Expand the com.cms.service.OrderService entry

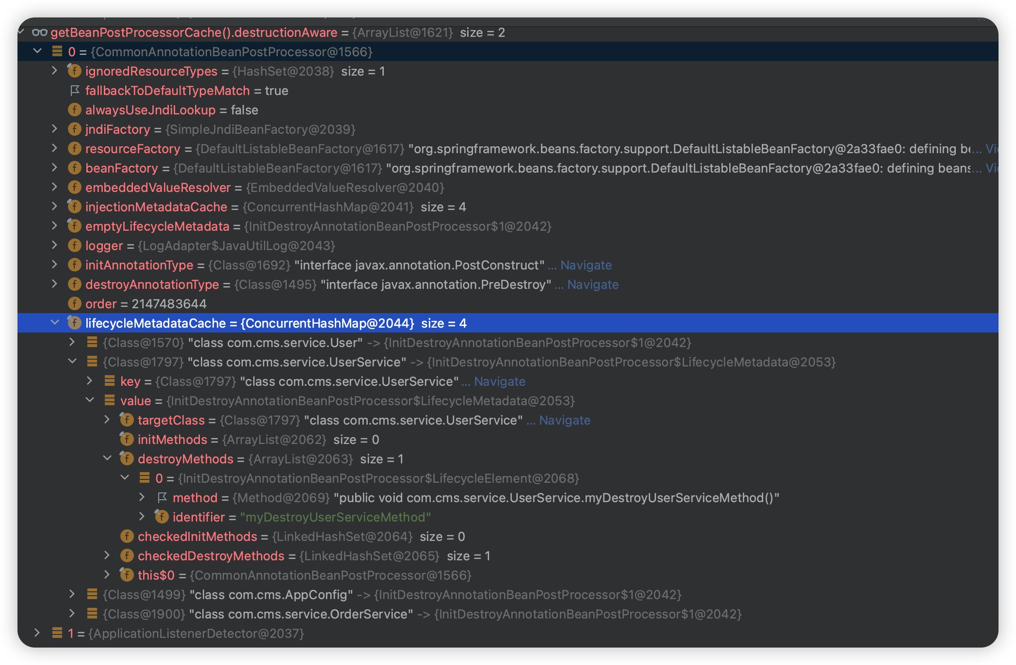pyautogui.click(x=72, y=614)
